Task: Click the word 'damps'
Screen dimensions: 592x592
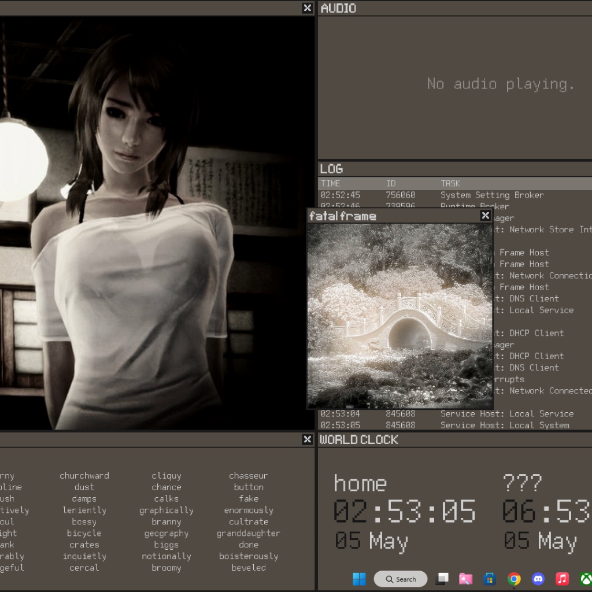Action: tap(84, 499)
